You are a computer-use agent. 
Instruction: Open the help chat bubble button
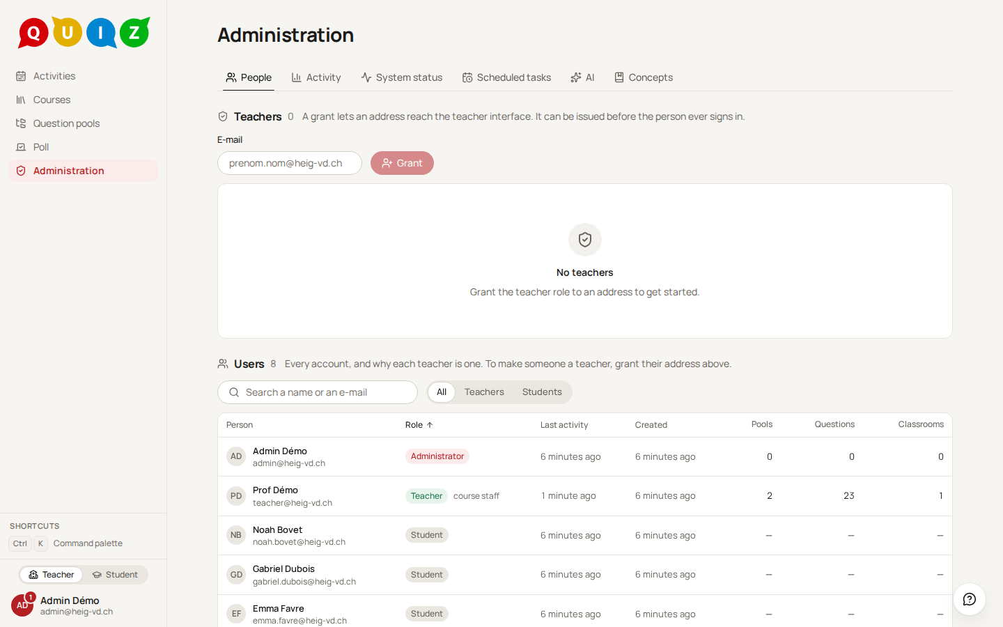coord(970,599)
